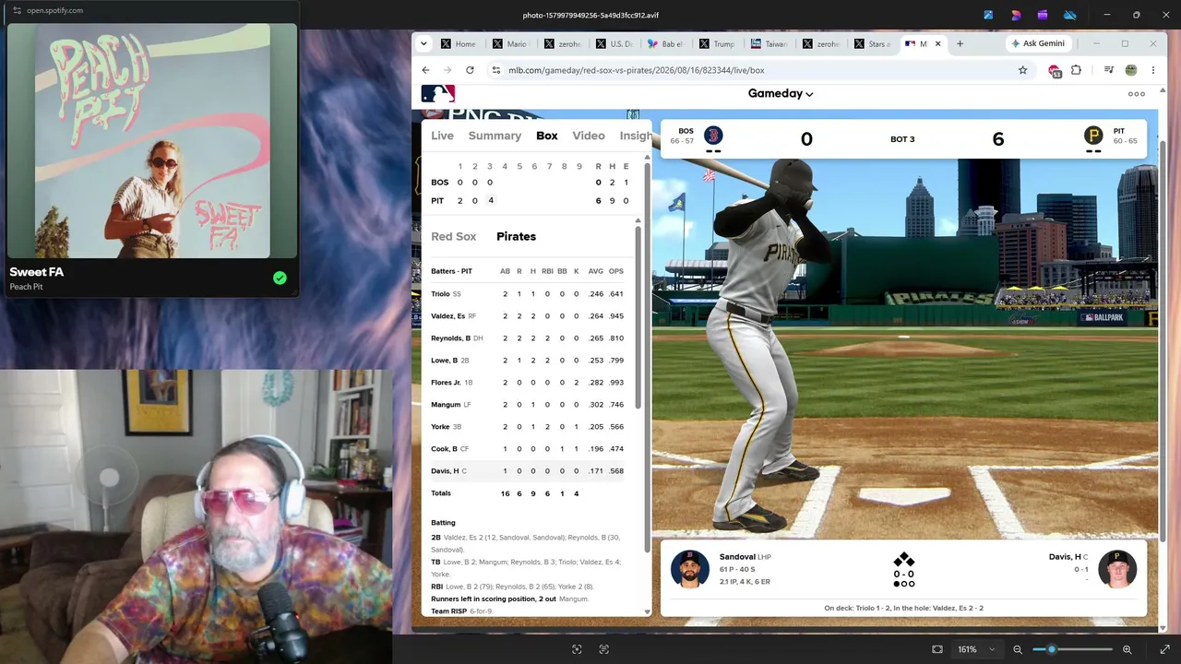
Task: Switch to the Summary tab
Action: click(495, 136)
